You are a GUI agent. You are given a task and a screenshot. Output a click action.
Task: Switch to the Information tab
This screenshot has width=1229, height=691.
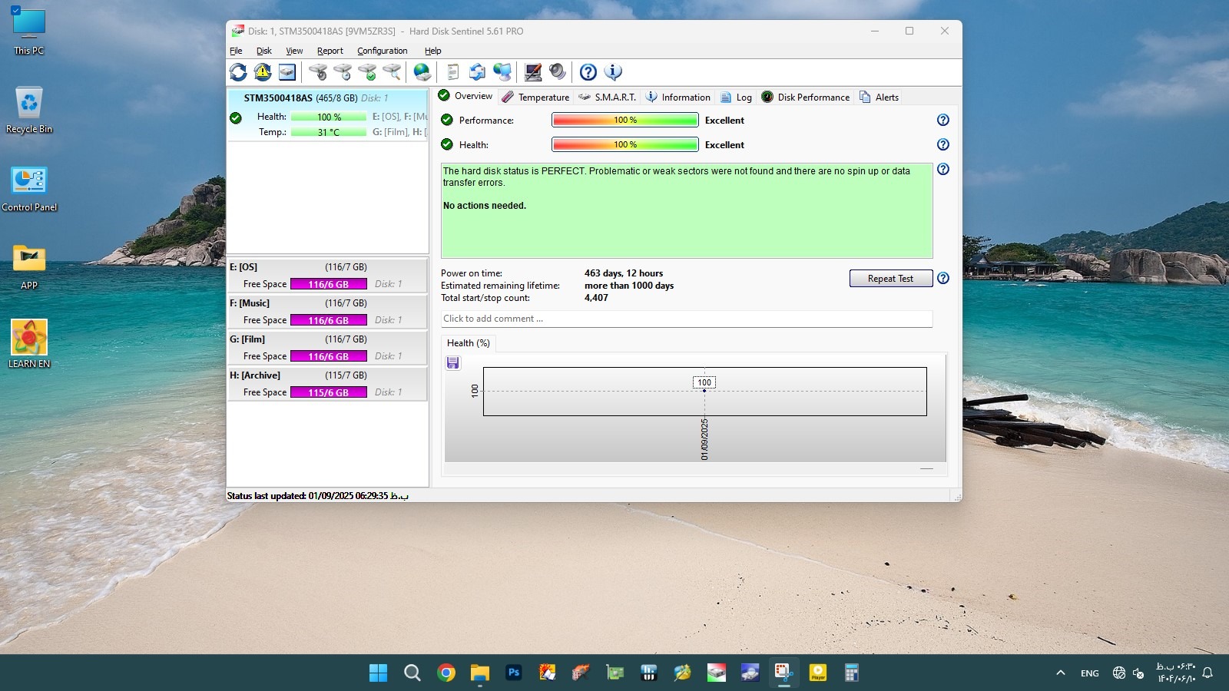[x=677, y=97]
